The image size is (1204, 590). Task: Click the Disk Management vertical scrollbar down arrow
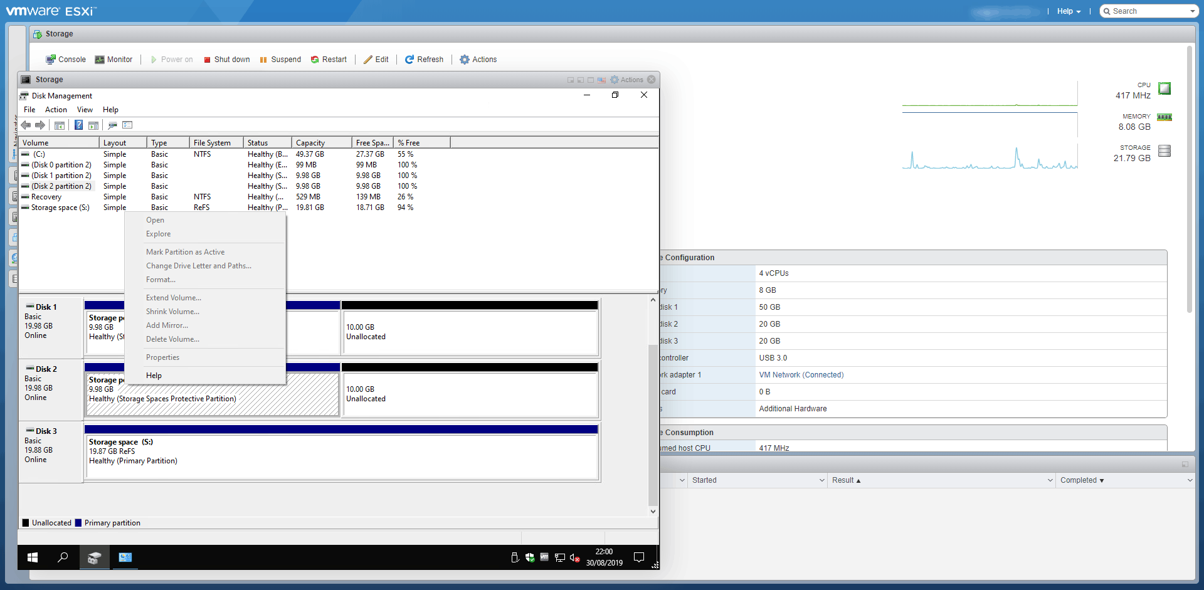coord(653,511)
